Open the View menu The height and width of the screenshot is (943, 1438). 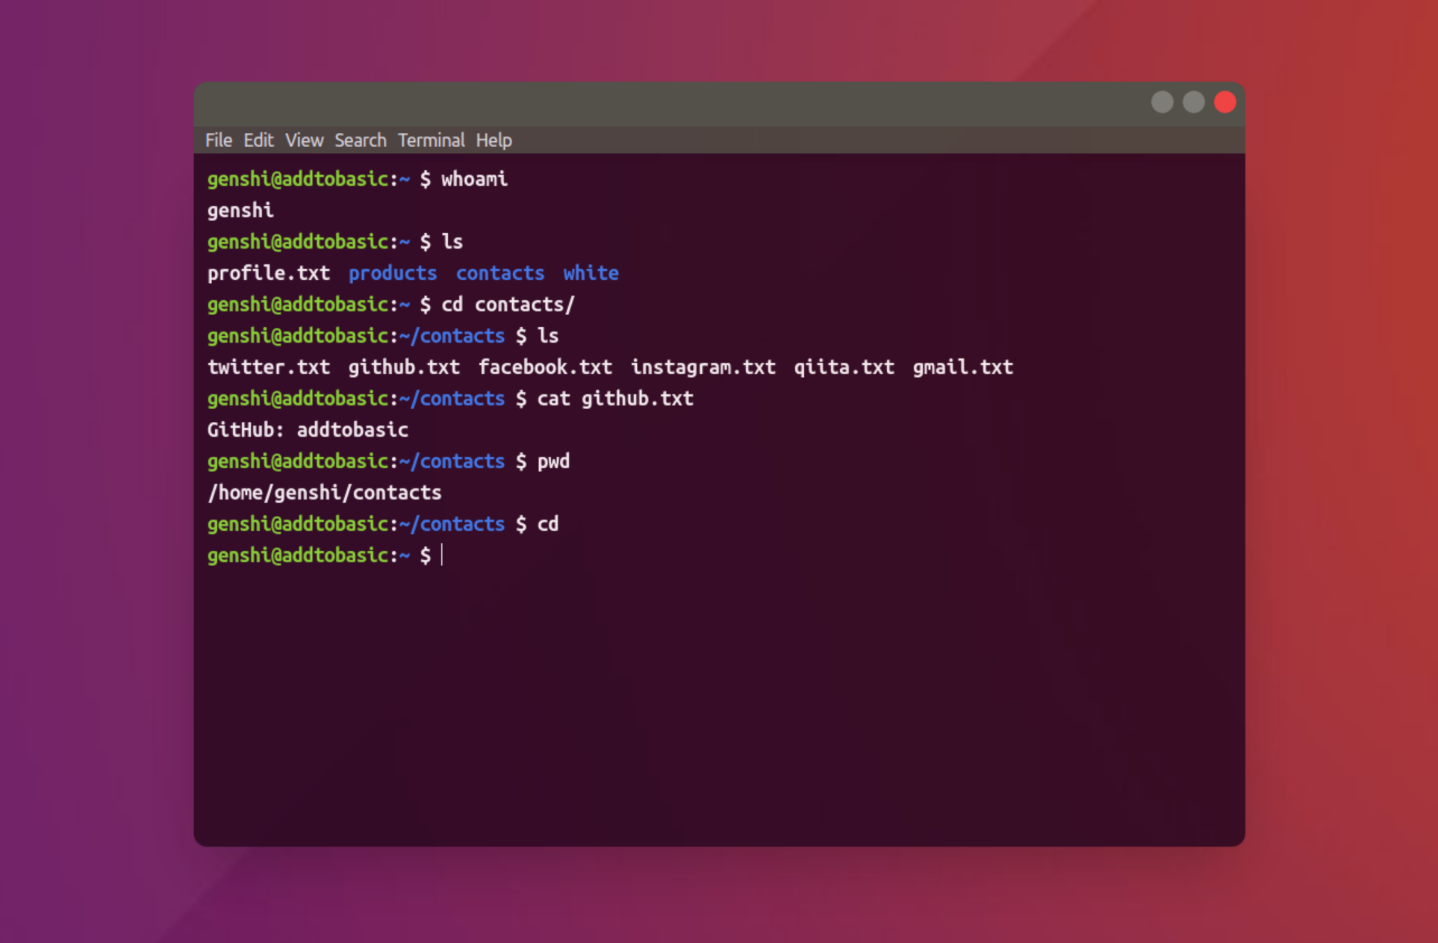click(x=304, y=140)
